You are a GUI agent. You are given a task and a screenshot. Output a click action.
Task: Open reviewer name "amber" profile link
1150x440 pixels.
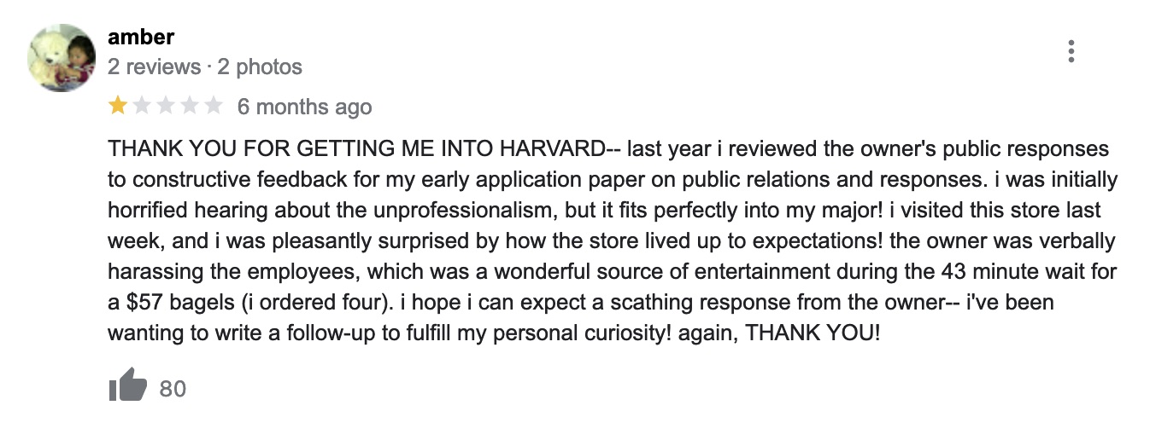pyautogui.click(x=141, y=38)
